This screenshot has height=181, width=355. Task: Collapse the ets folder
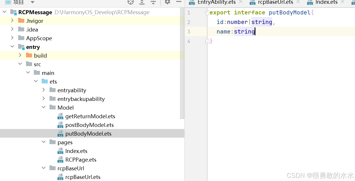(x=36, y=81)
